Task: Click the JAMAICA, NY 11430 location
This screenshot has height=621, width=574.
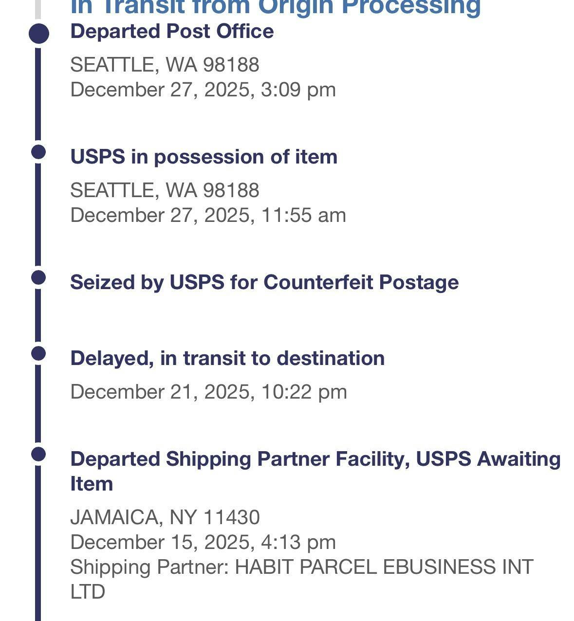Action: pos(165,517)
